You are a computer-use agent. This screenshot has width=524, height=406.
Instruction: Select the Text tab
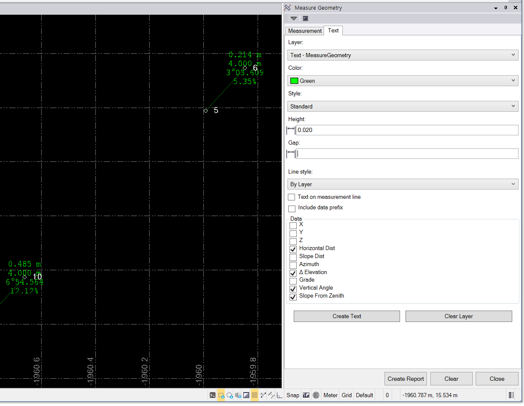pos(333,30)
